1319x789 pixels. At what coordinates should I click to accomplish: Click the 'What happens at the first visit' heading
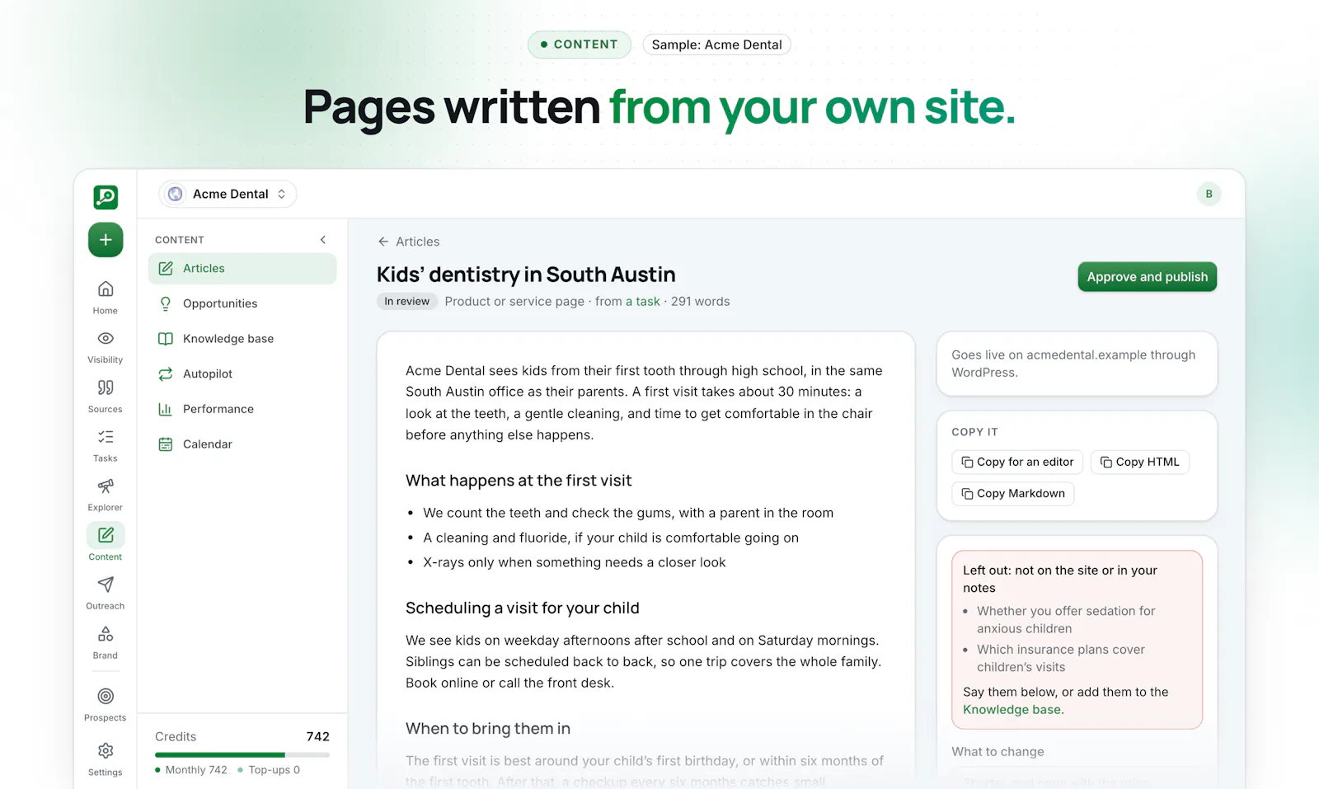[x=519, y=481]
